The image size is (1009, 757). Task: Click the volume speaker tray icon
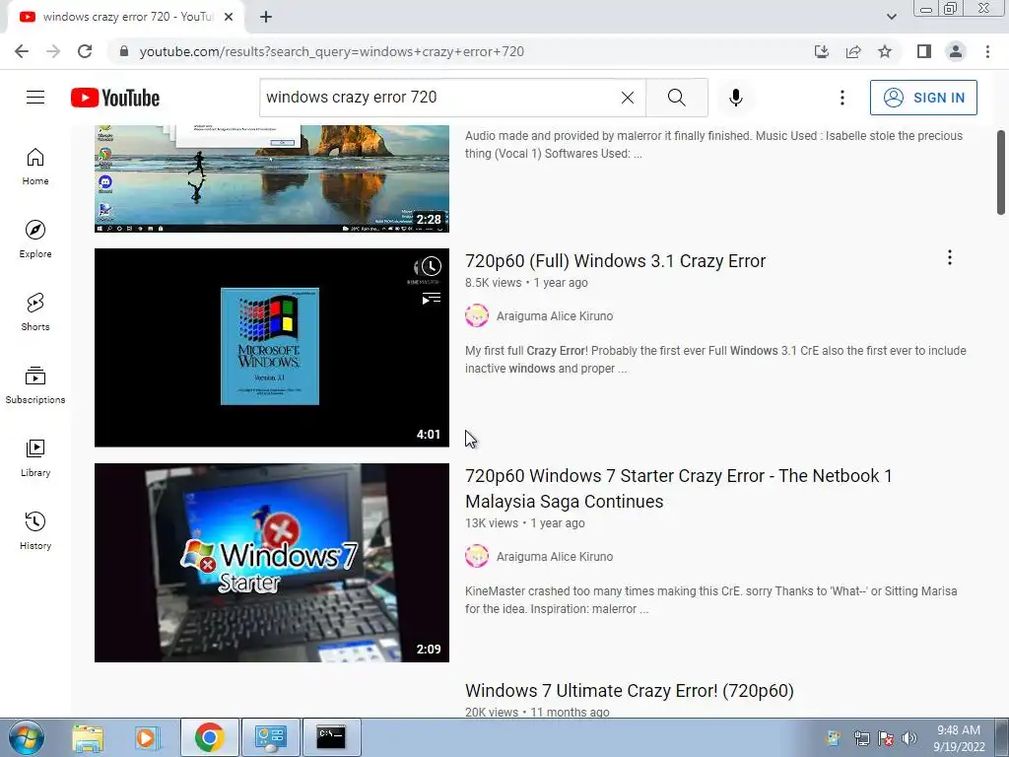[908, 738]
